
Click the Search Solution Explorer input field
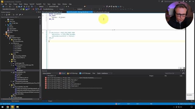(x=19, y=17)
